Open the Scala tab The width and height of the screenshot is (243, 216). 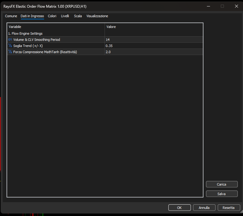[x=78, y=16]
